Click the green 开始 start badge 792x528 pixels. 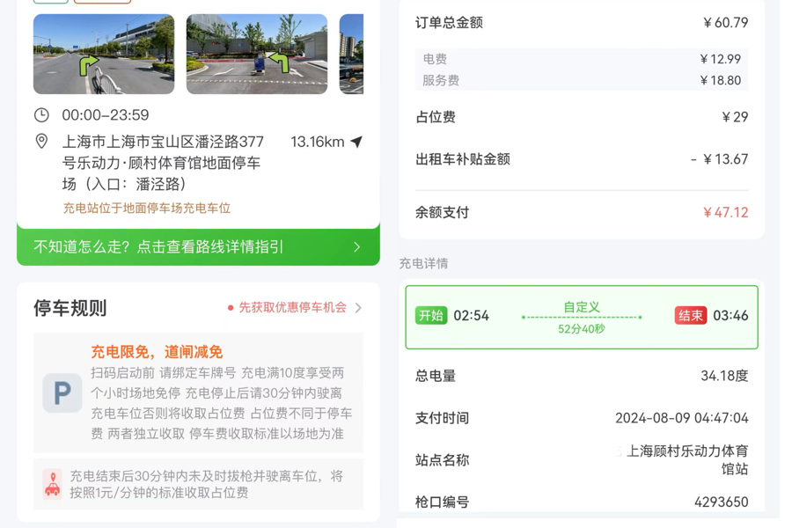432,315
